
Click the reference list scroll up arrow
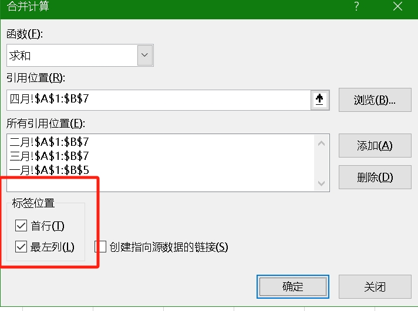(x=322, y=143)
